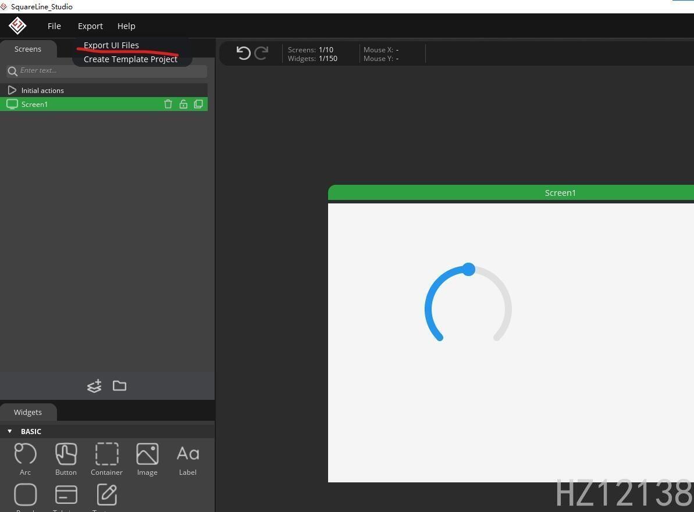Add a Container widget
This screenshot has width=694, height=512.
106,459
